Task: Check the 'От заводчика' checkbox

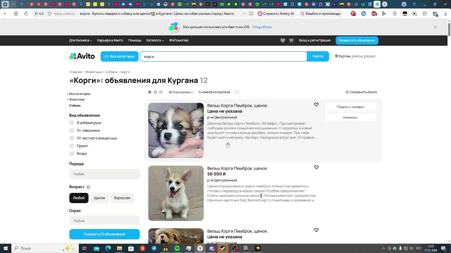Action: tap(72, 130)
